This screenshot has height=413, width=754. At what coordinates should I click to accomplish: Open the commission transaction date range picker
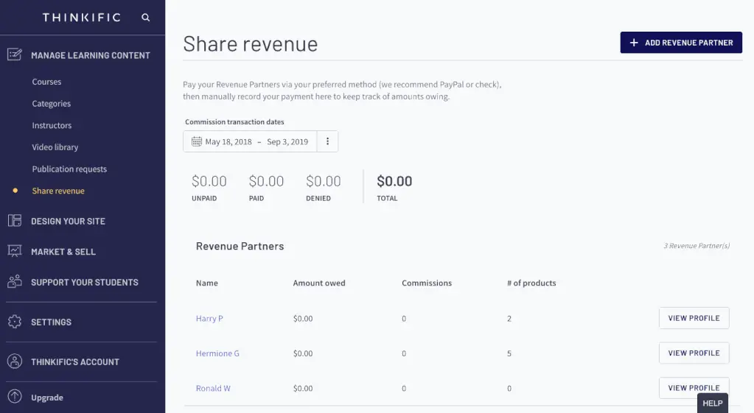point(250,141)
